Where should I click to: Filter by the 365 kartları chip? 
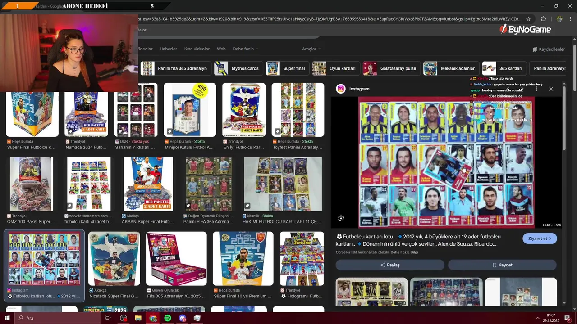coord(504,68)
